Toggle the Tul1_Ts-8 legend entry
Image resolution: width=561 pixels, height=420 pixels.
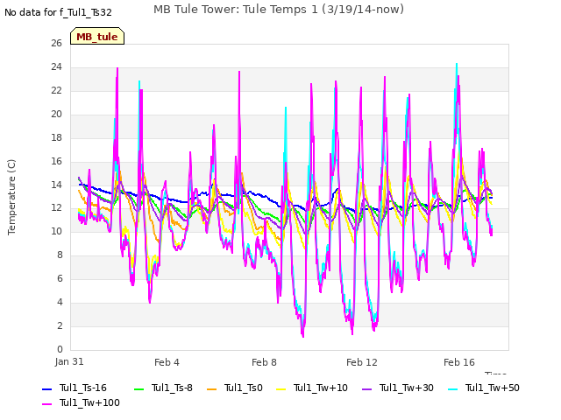164,388
